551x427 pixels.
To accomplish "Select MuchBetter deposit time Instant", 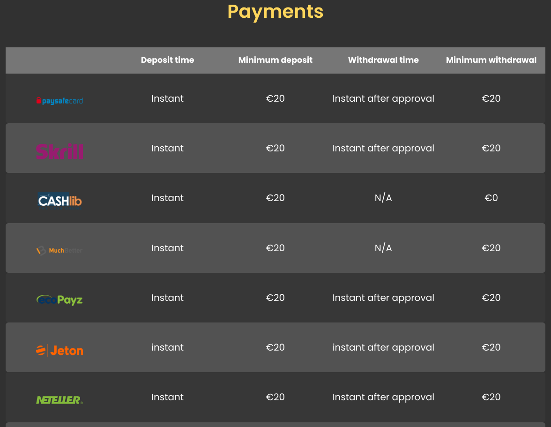I will click(x=167, y=248).
